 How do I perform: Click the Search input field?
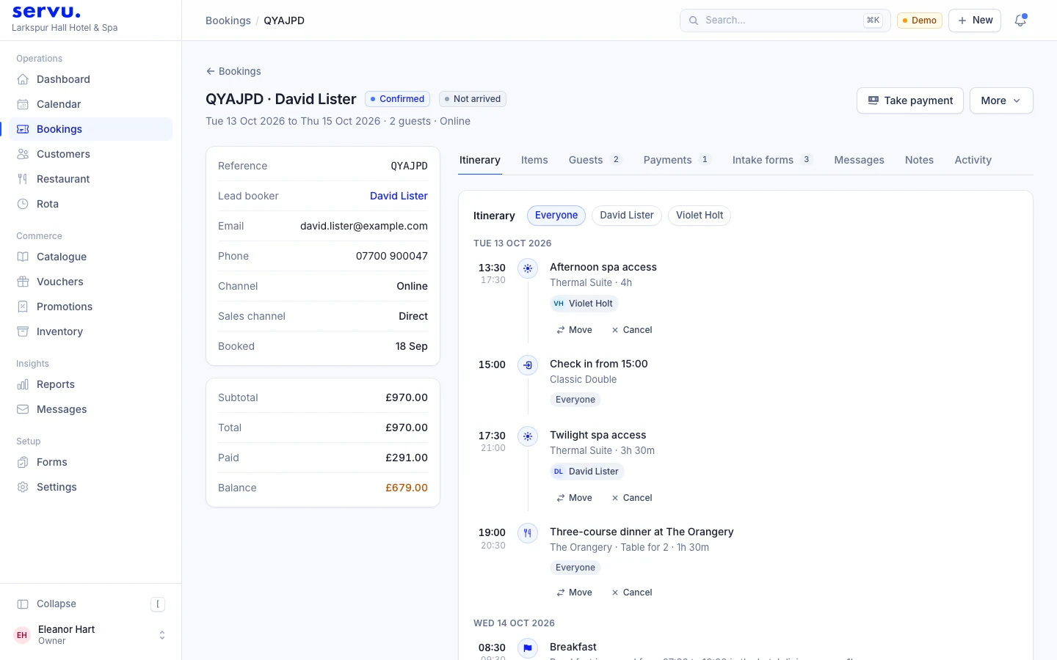point(785,21)
